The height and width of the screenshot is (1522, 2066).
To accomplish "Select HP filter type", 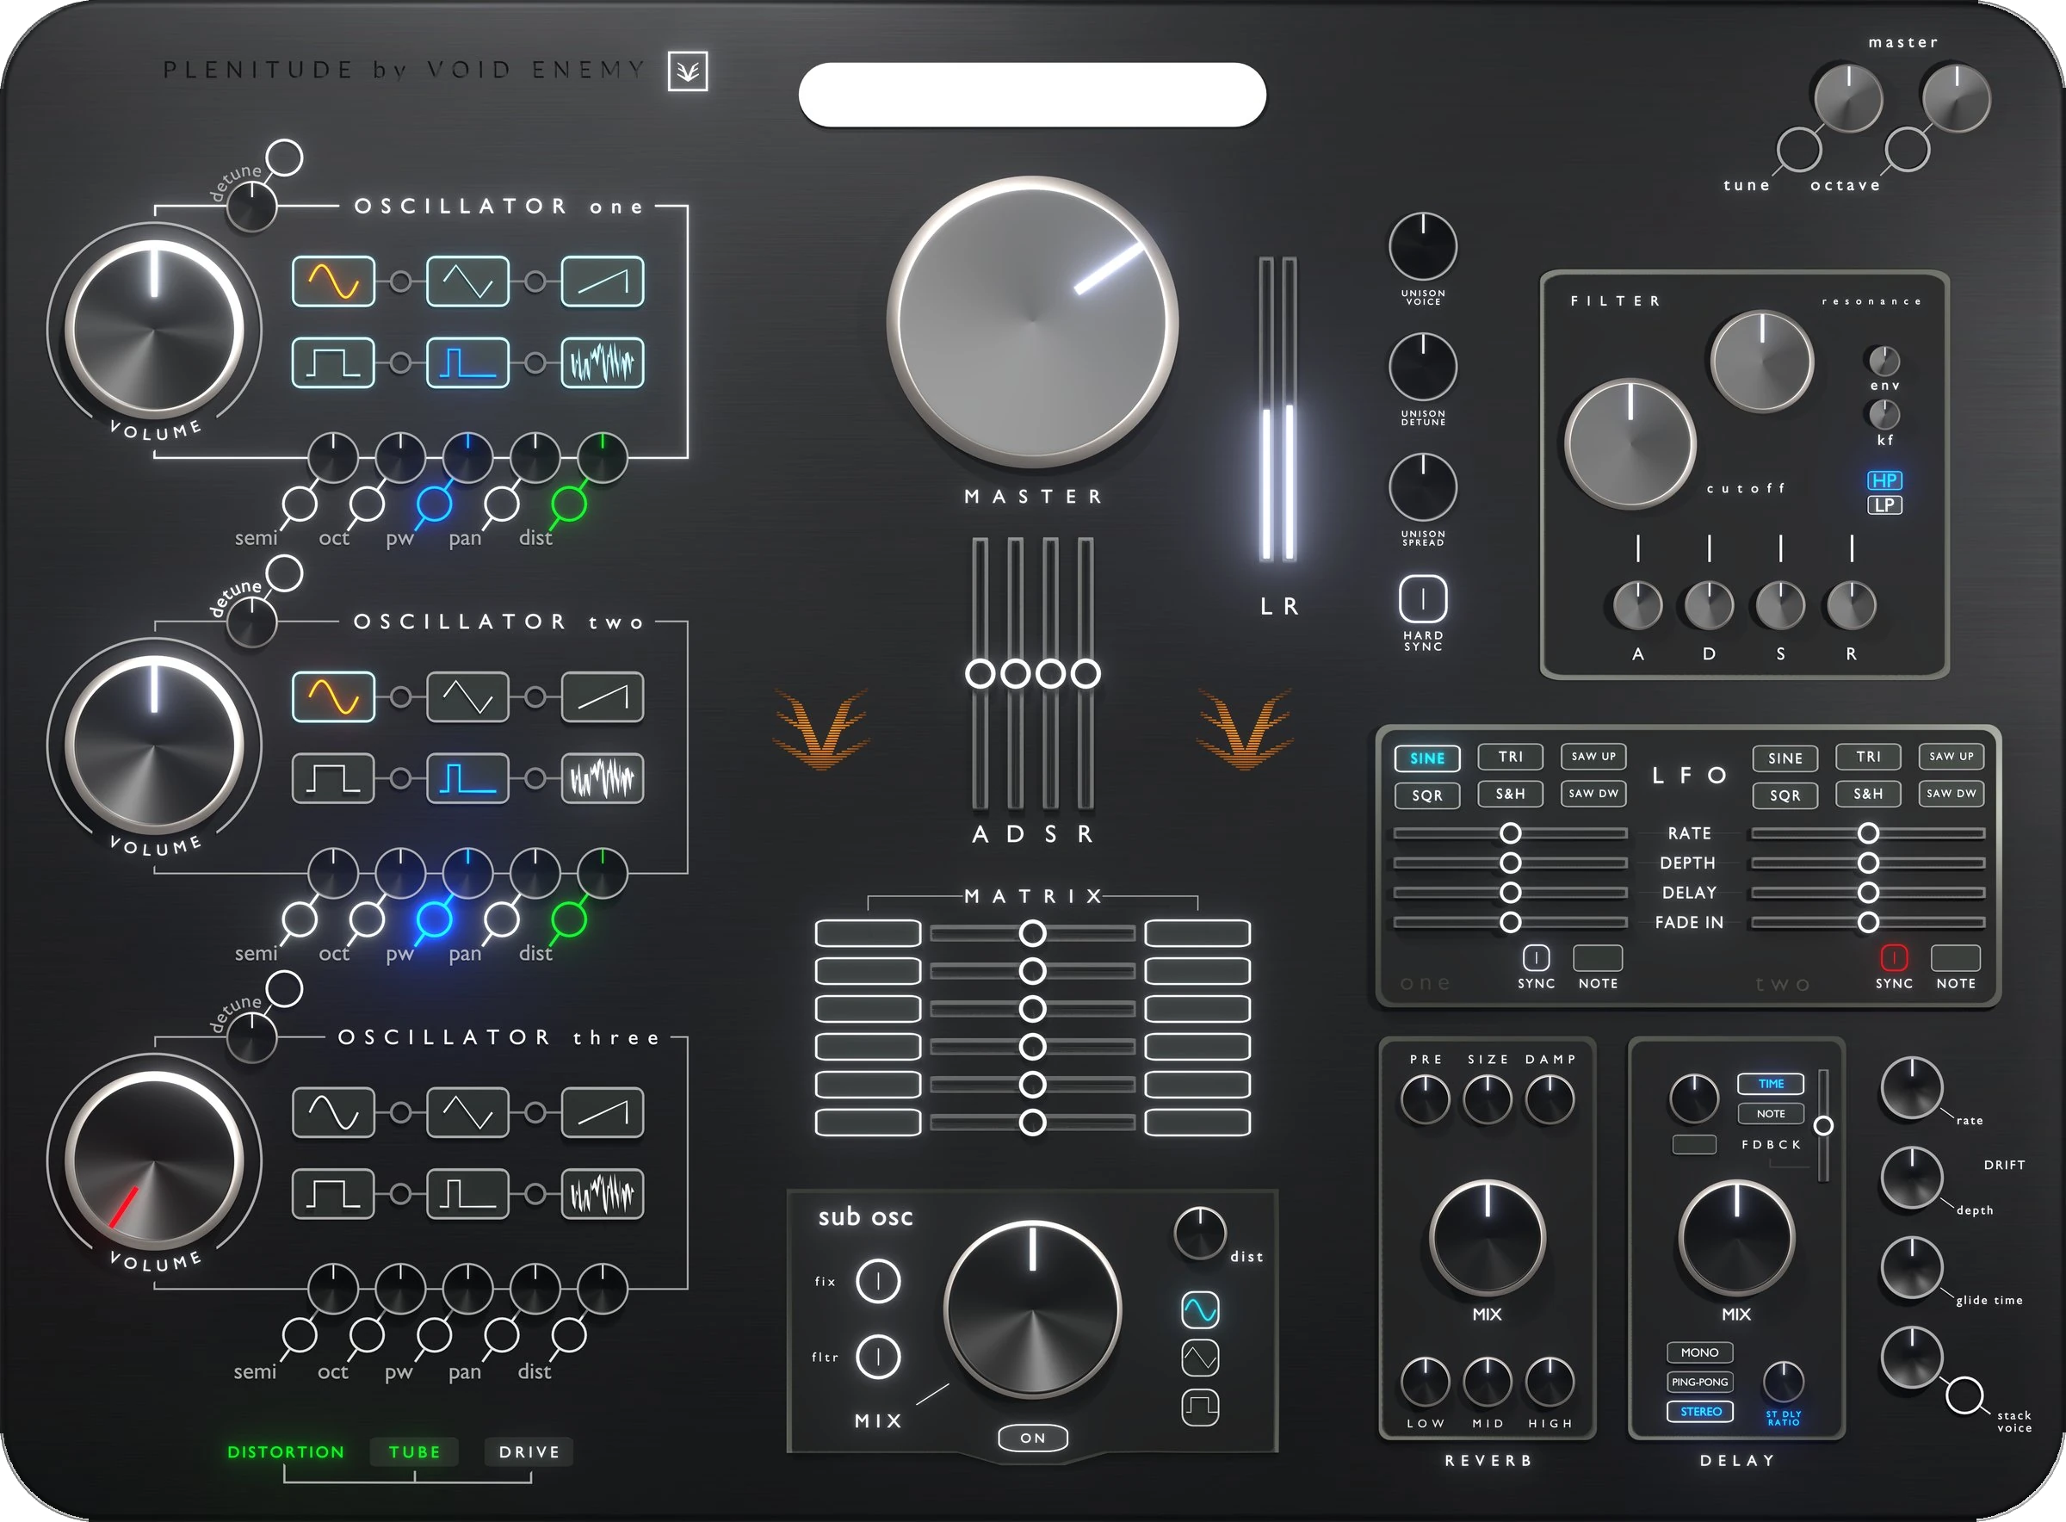I will [1884, 480].
